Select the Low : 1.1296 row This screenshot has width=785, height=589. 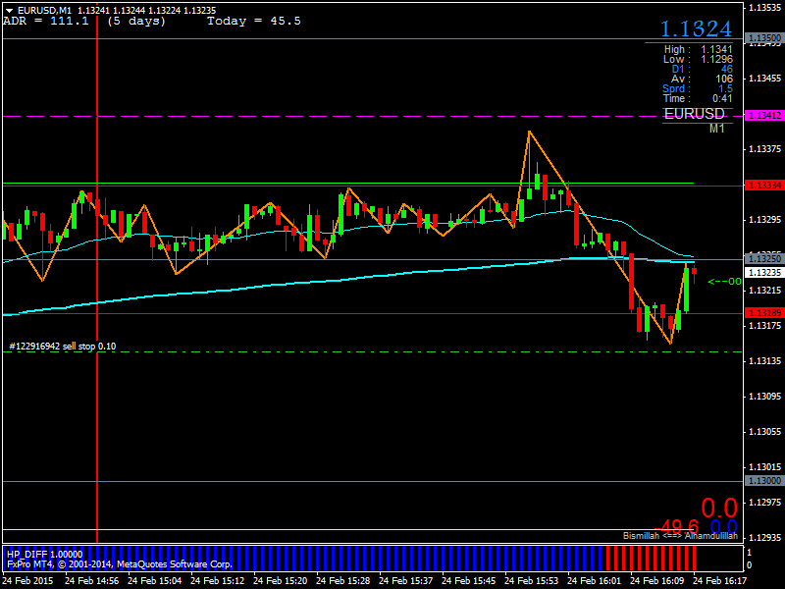[698, 59]
